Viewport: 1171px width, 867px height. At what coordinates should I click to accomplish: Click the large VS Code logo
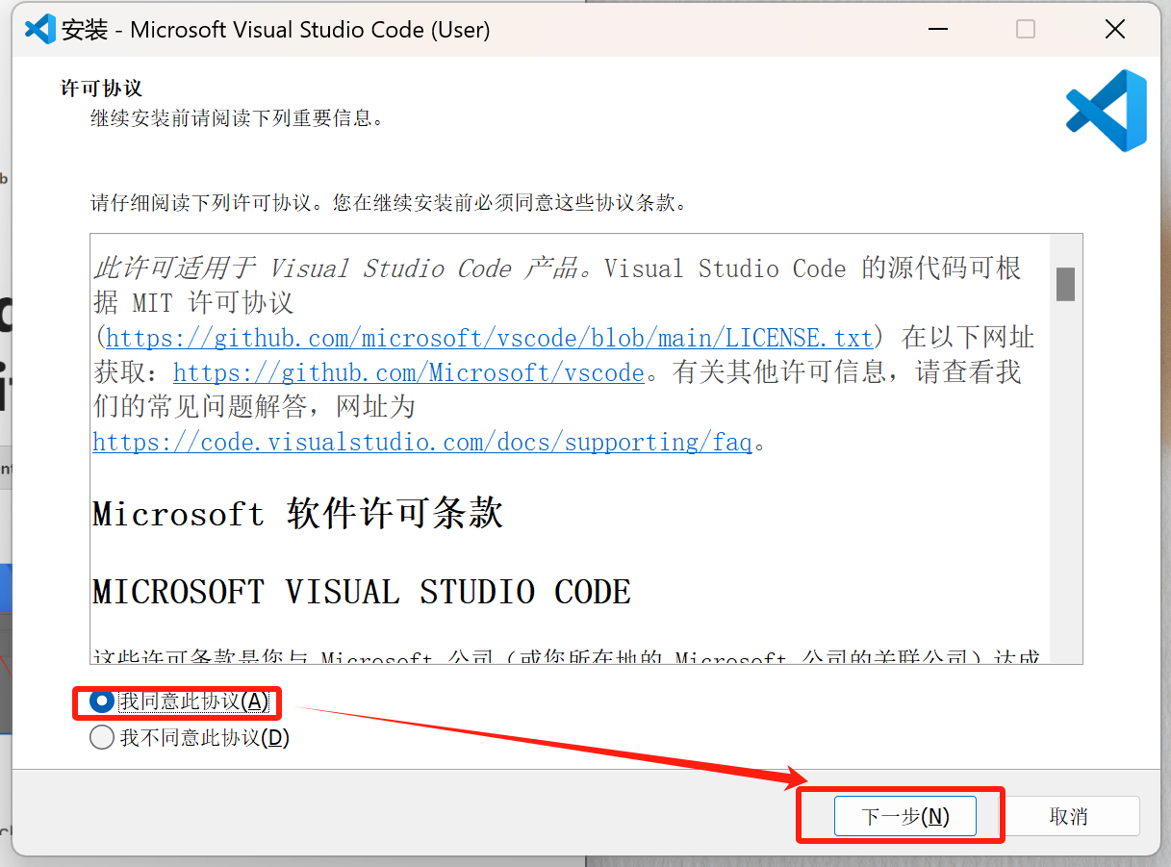coord(1107,111)
